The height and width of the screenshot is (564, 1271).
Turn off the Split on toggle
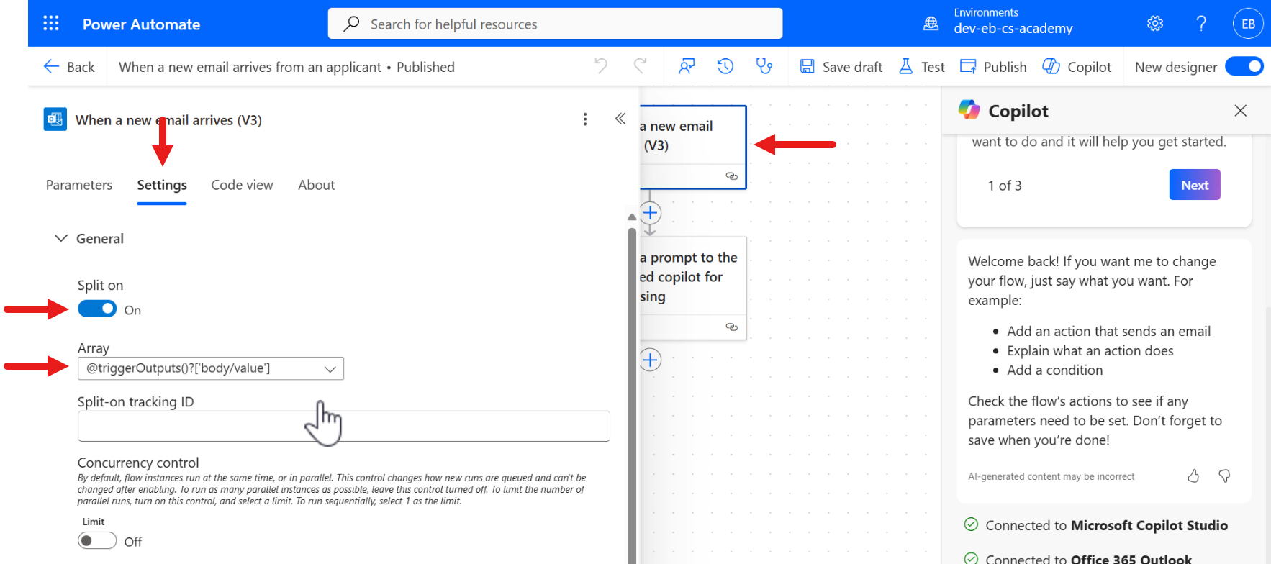(97, 309)
